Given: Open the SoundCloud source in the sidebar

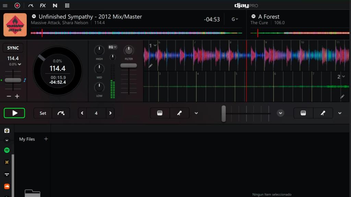Looking at the screenshot, I should (6, 186).
